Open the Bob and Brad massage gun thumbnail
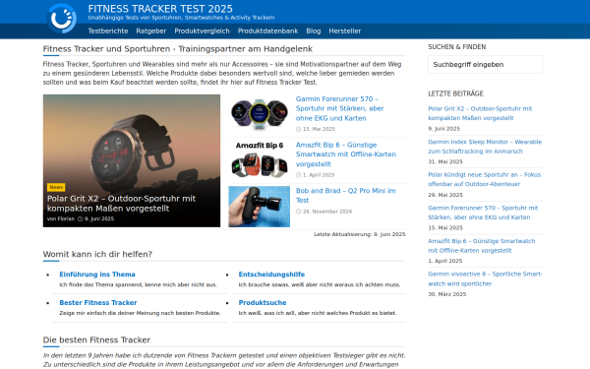 [260, 207]
